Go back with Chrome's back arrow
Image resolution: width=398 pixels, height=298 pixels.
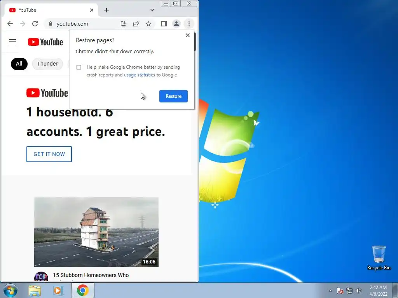[x=10, y=24]
